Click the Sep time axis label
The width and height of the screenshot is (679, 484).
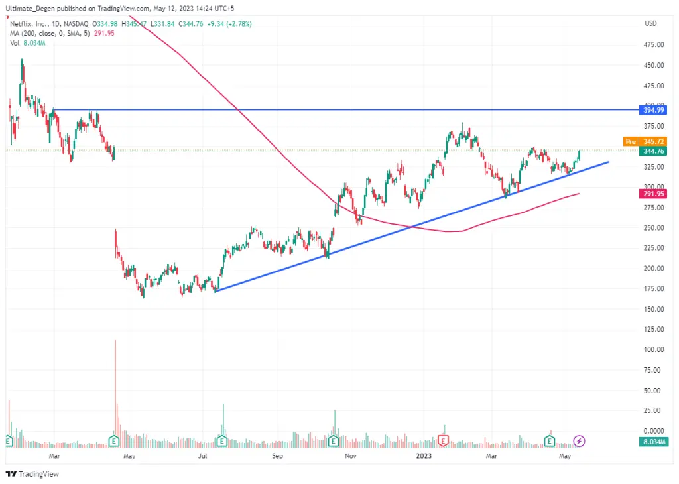(277, 456)
